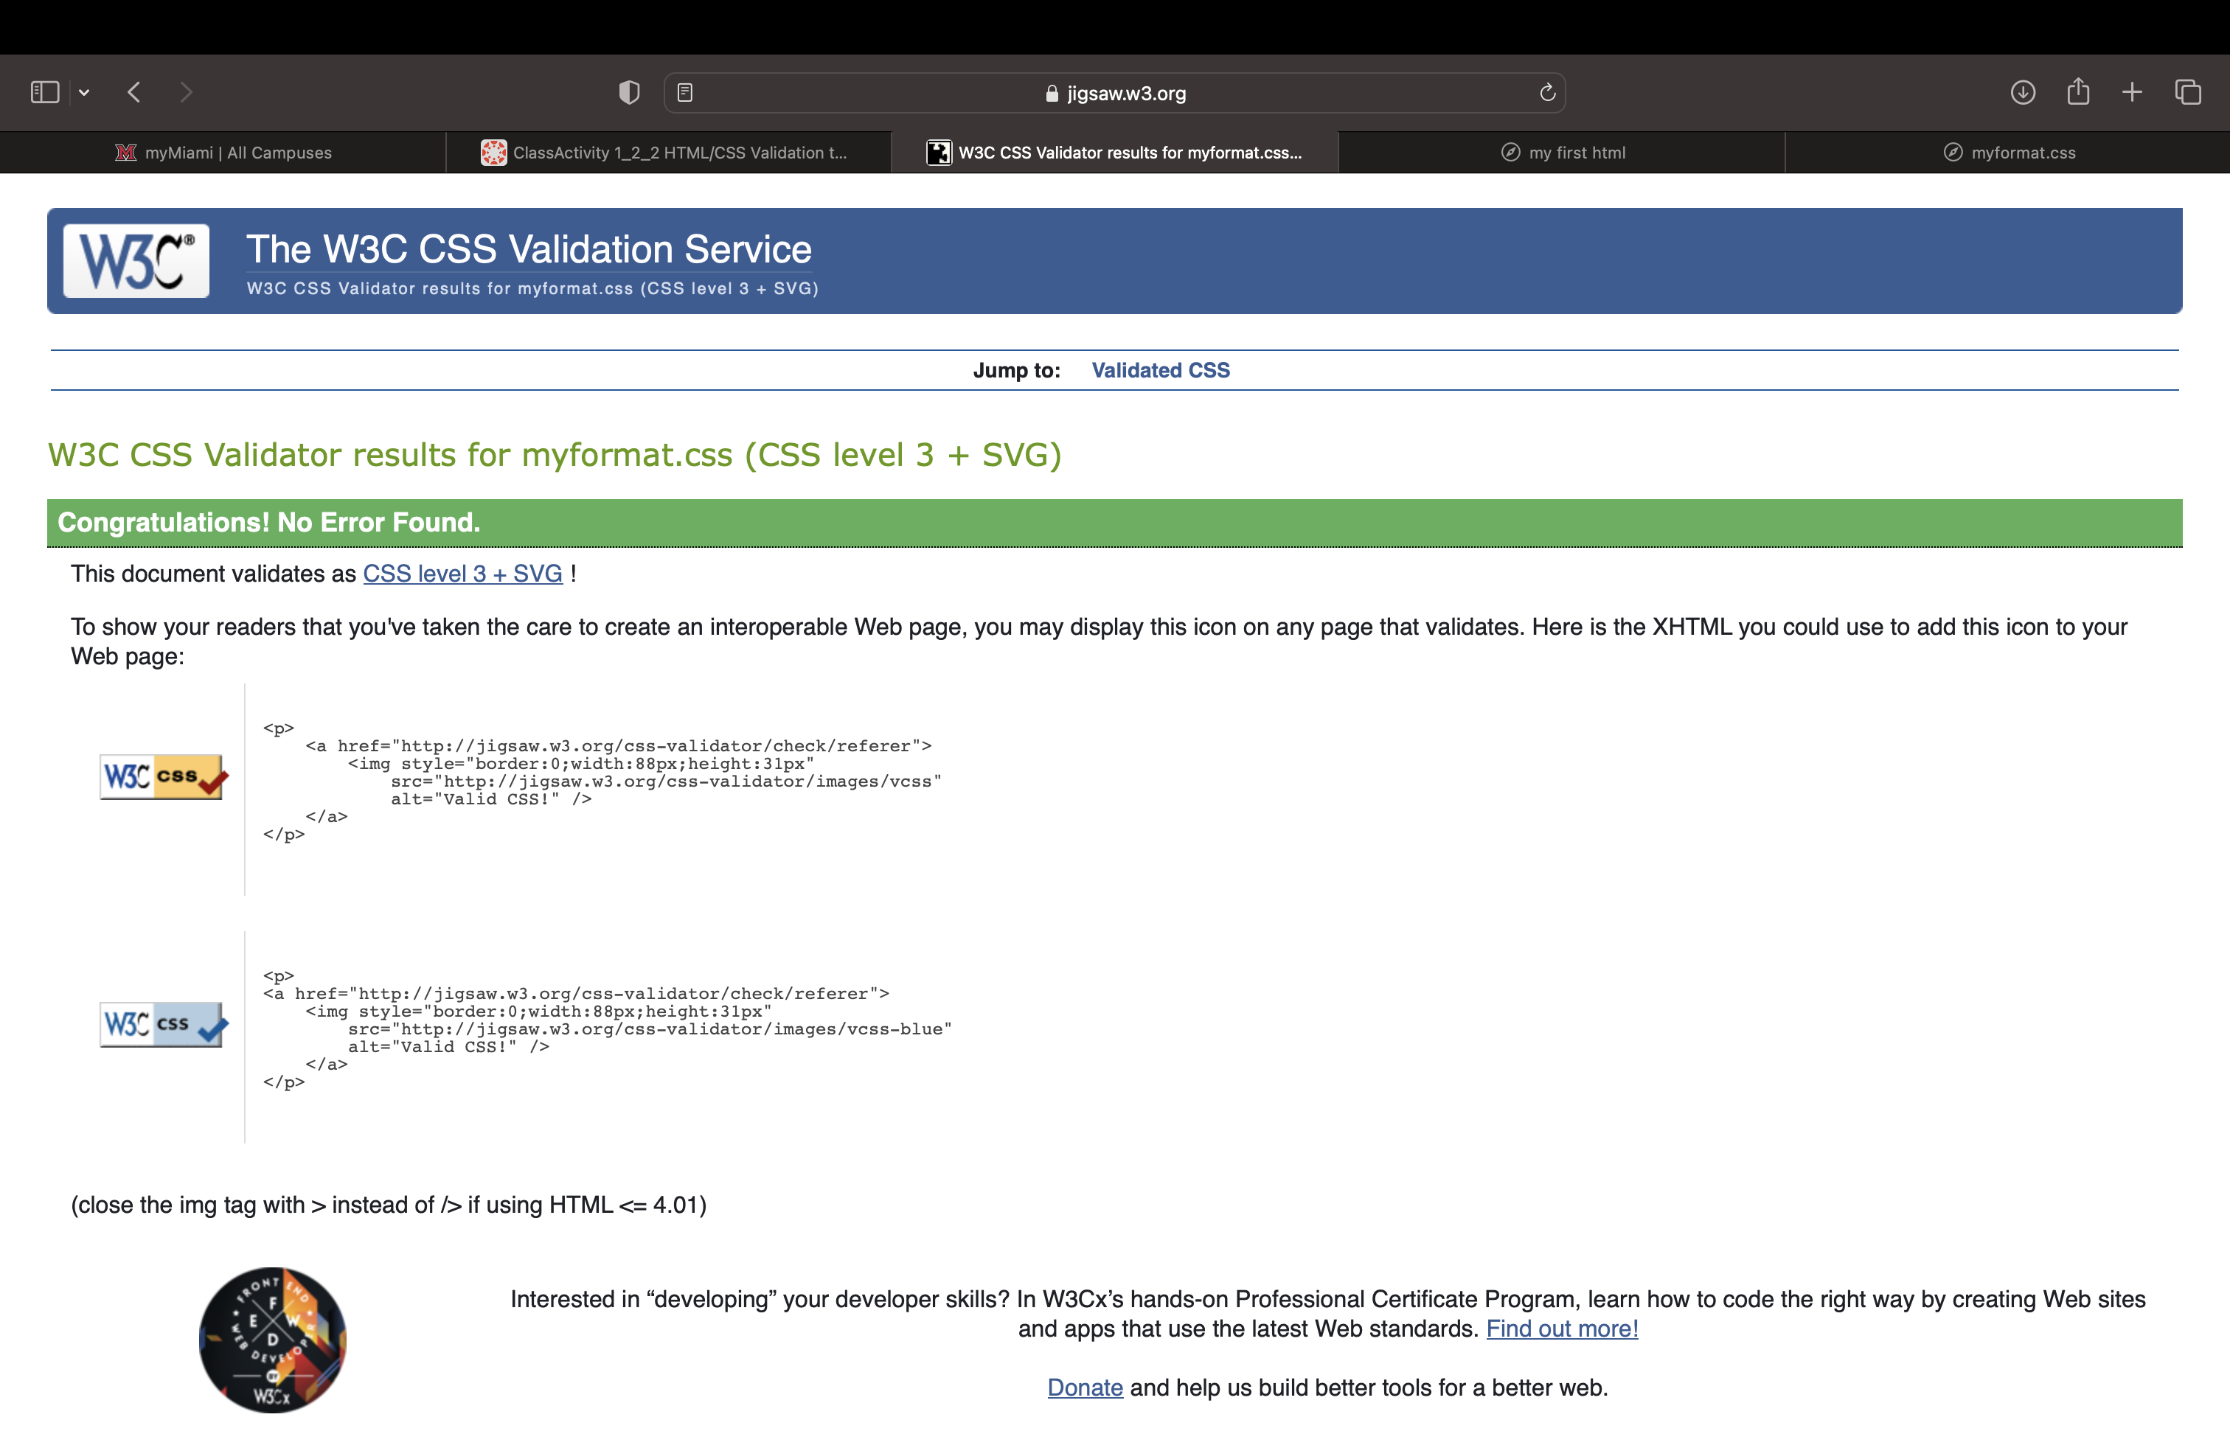Switch to the ClassActivity 1_2_2 HTML/CSS Validation tab
The width and height of the screenshot is (2230, 1448).
point(669,153)
